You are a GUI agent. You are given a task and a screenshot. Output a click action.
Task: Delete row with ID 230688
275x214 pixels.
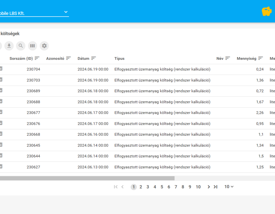tap(1, 101)
